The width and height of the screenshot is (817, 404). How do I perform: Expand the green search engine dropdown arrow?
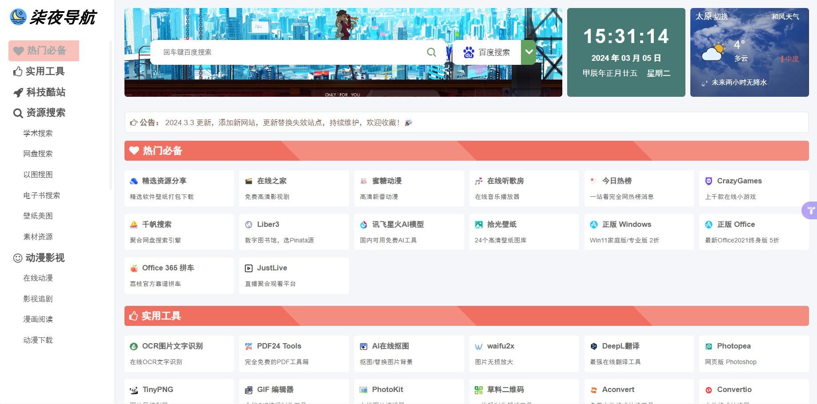tap(529, 52)
